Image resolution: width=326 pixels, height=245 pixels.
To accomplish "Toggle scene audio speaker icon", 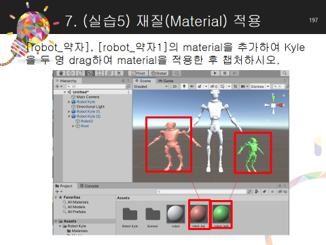I will (x=192, y=86).
